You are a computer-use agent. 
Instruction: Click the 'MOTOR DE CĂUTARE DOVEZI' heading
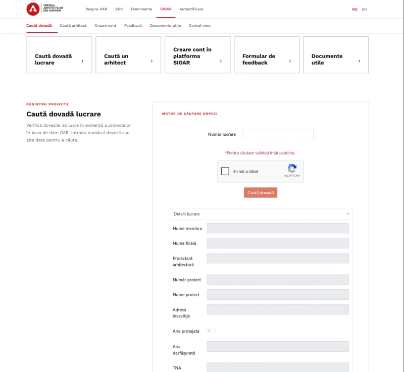[190, 114]
